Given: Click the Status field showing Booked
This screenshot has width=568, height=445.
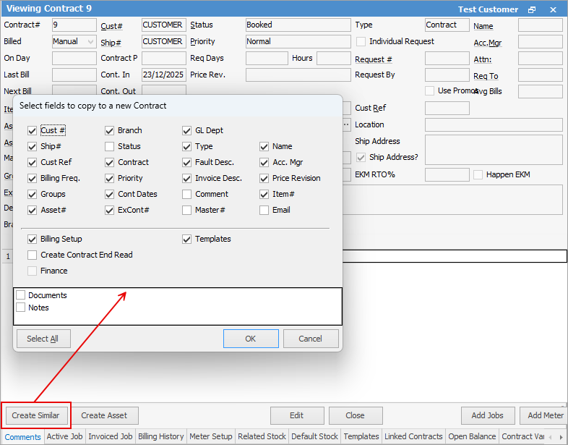Looking at the screenshot, I should (x=298, y=25).
